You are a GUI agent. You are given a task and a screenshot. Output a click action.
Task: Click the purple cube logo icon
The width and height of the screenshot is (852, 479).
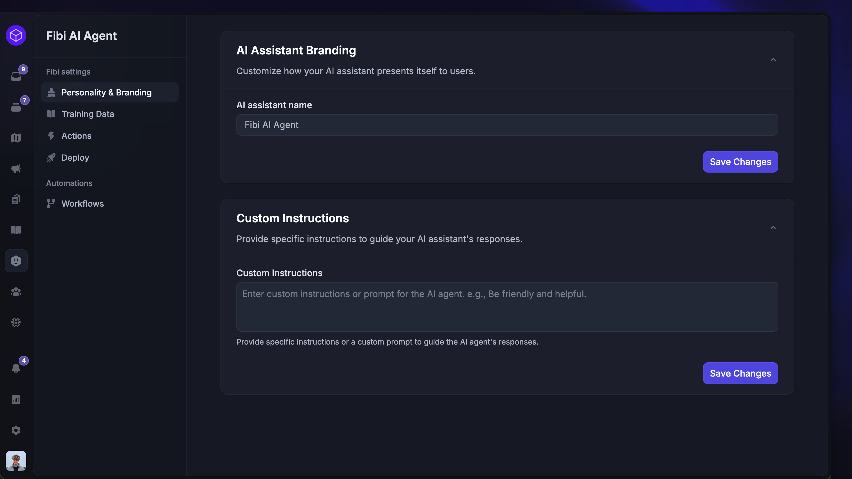(x=16, y=36)
